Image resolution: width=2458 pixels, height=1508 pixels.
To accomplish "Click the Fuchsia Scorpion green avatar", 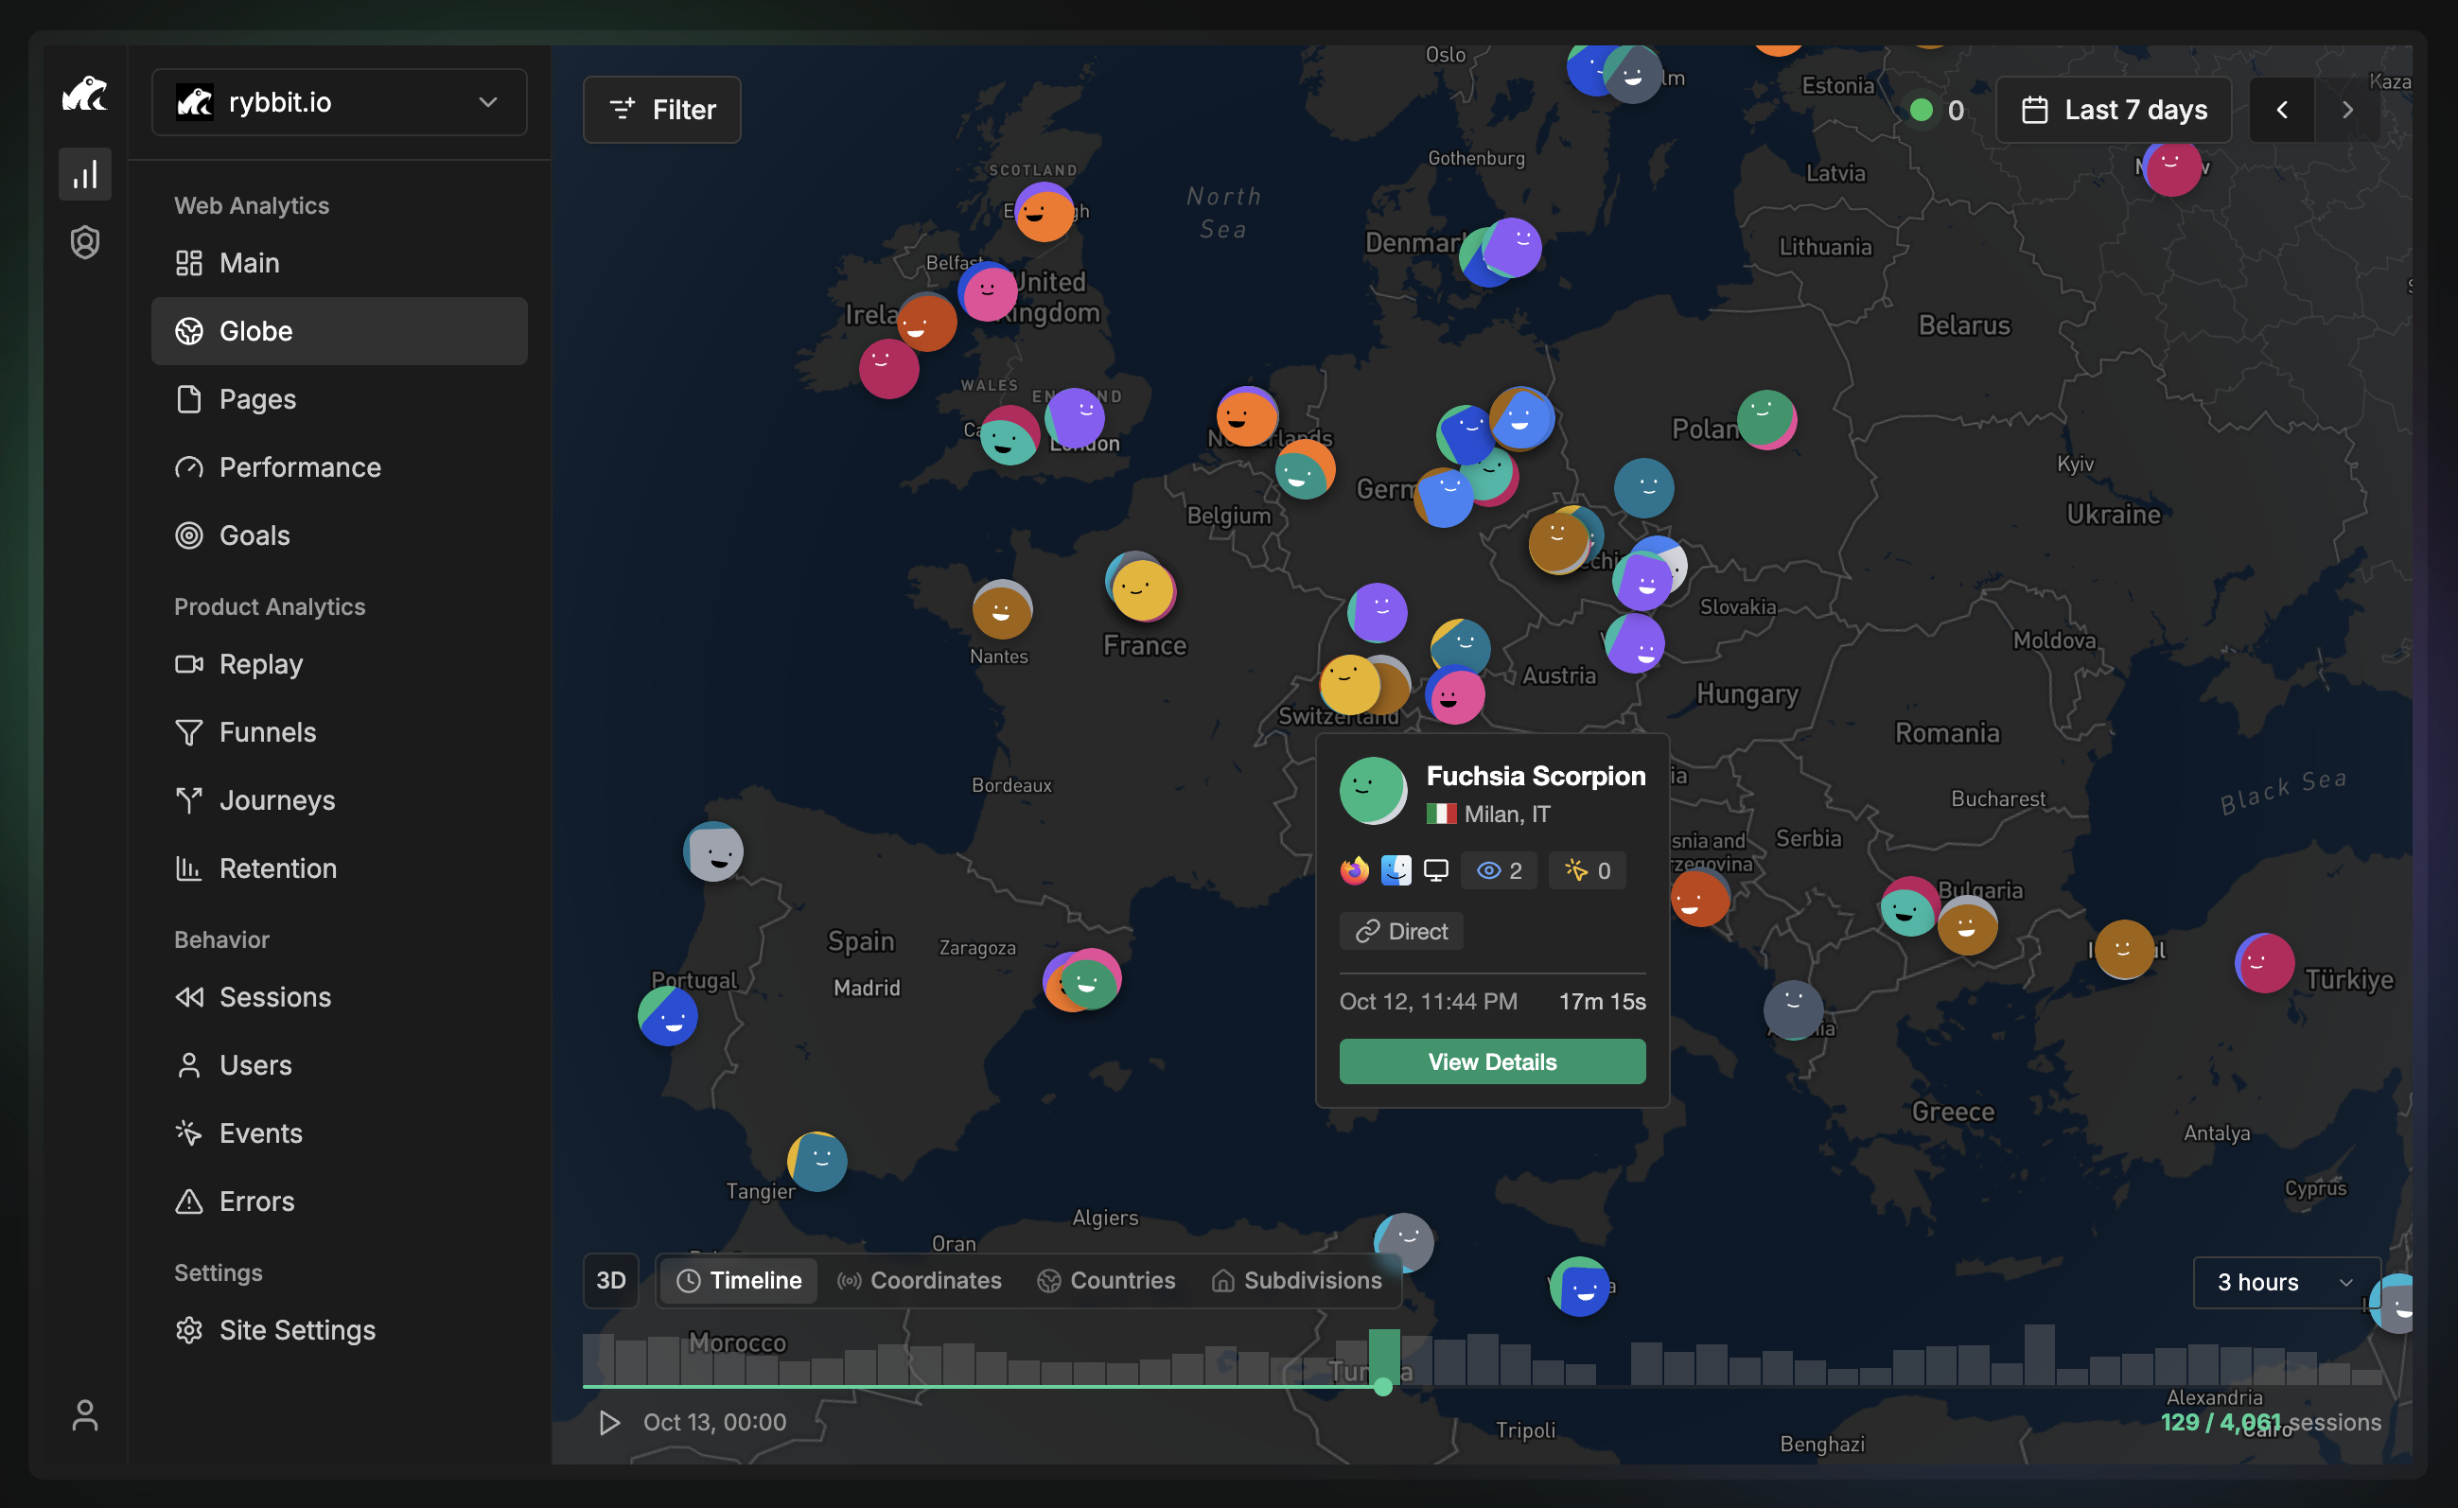I will pos(1373,790).
